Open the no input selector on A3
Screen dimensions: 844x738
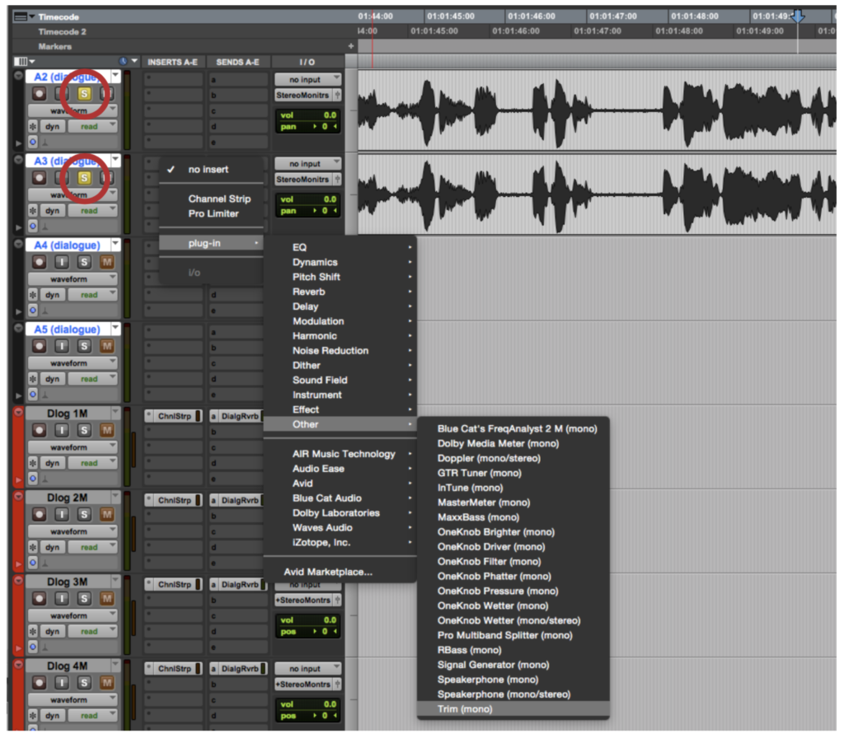308,164
